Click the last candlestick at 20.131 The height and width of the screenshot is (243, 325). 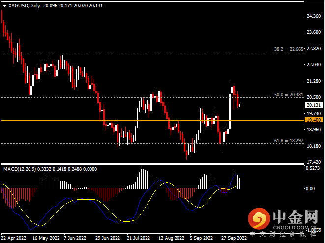(240, 105)
